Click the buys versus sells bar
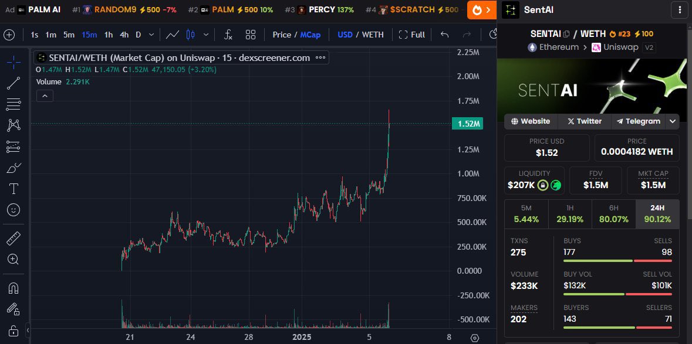Viewport: 692px width, 344px height. pos(617,261)
